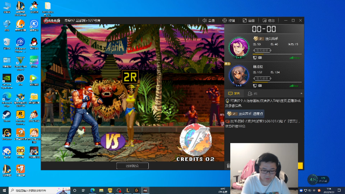Screen dimensions: 345x194
Task: Open the notification center on taskbar
Action: tap(339, 190)
